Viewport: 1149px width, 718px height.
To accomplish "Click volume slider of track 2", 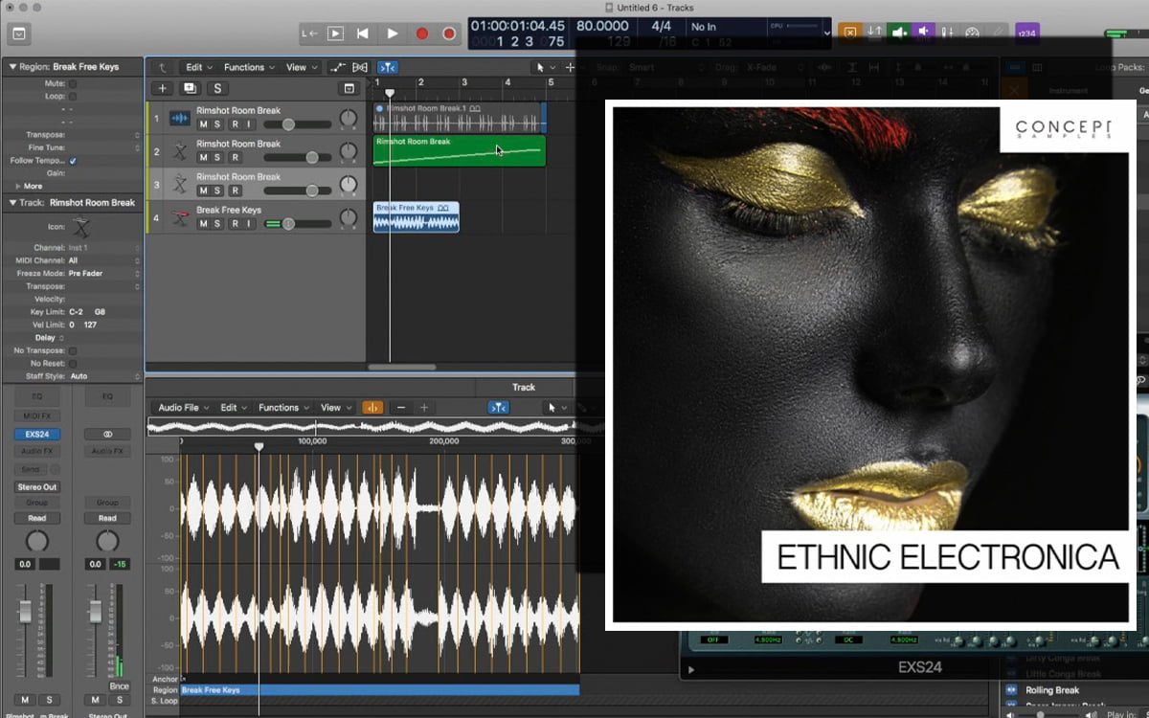I will (x=297, y=157).
